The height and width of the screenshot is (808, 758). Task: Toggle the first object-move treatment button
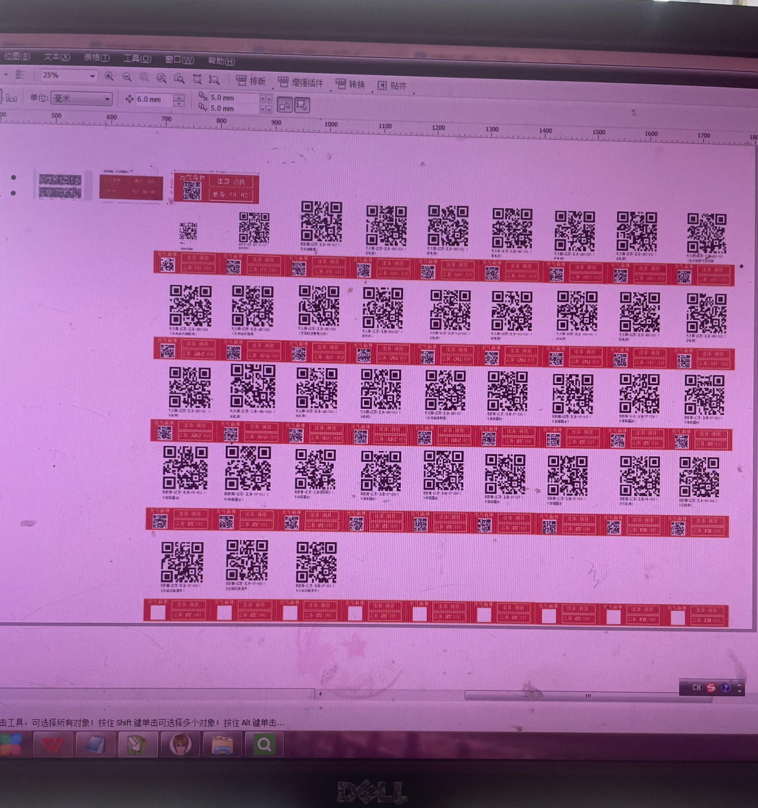pyautogui.click(x=284, y=104)
